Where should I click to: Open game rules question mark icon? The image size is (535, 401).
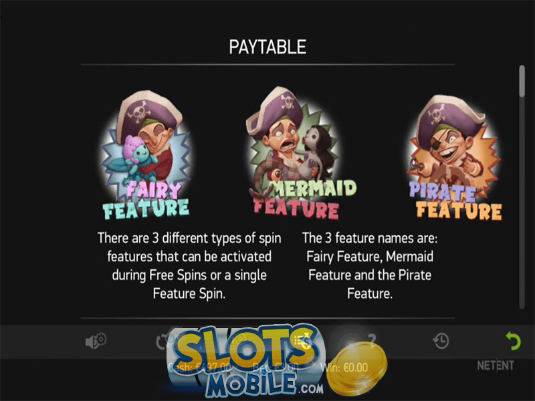tap(372, 339)
